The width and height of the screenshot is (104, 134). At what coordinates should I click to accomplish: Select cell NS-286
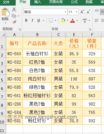click(x=14, y=104)
